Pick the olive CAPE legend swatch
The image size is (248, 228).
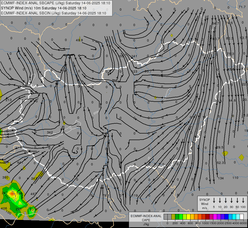tap(173, 217)
